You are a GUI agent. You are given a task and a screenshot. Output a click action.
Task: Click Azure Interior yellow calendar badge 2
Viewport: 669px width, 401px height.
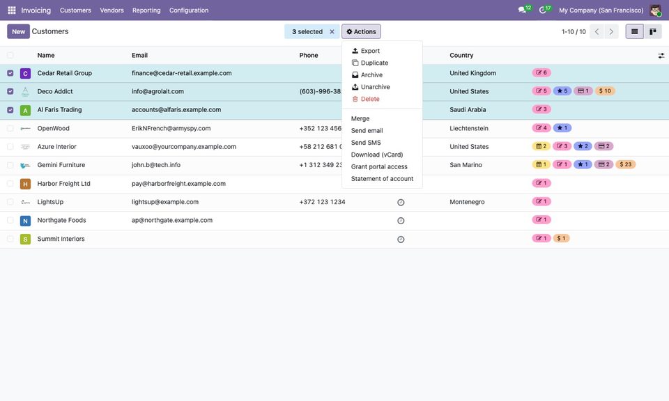(x=541, y=146)
